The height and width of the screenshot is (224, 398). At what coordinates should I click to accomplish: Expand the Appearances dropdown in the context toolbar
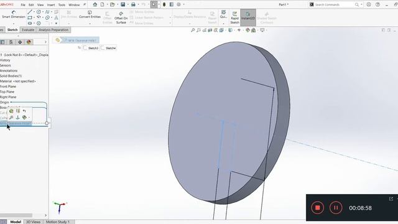29,118
